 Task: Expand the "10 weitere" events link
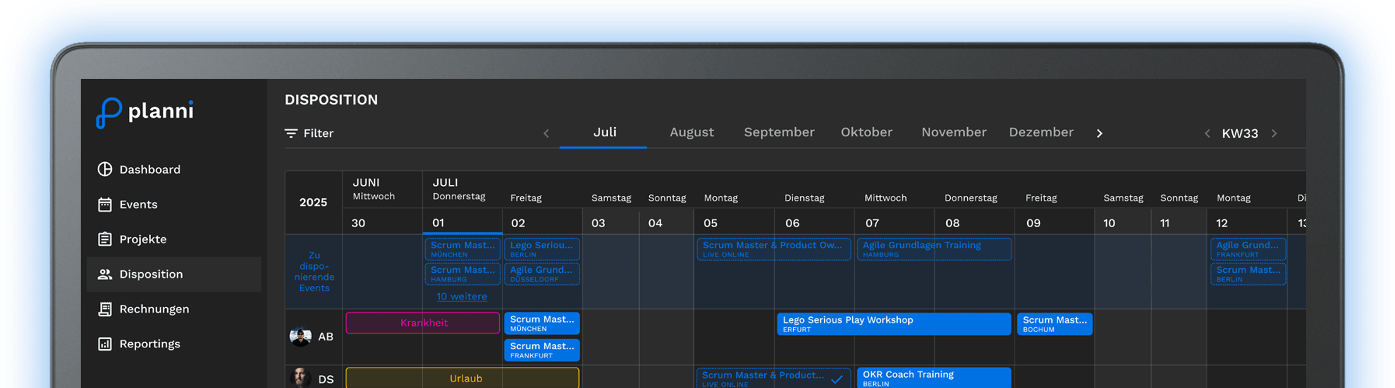click(461, 296)
